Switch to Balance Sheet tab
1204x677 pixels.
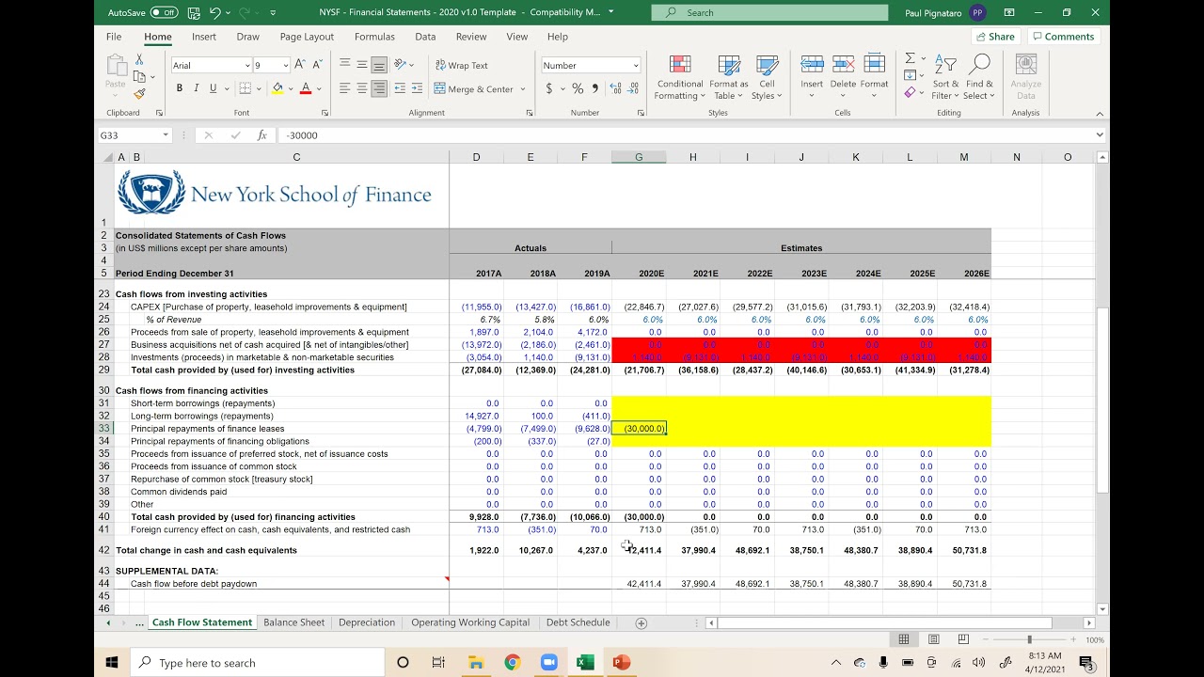point(293,622)
